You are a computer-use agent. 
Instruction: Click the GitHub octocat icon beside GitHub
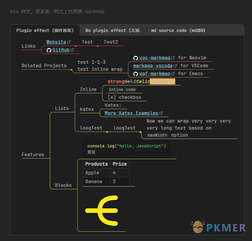point(49,50)
